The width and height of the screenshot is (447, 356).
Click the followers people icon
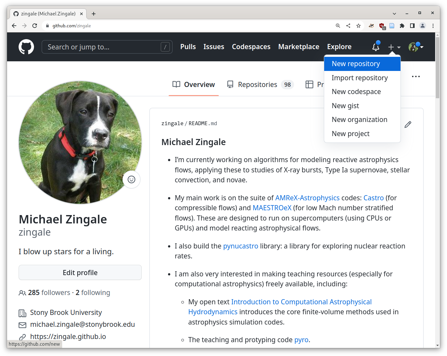coord(22,293)
